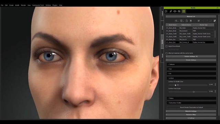Switch to the Visual side tab
Image resolution: width=220 pixels, height=124 pixels.
coord(162,56)
